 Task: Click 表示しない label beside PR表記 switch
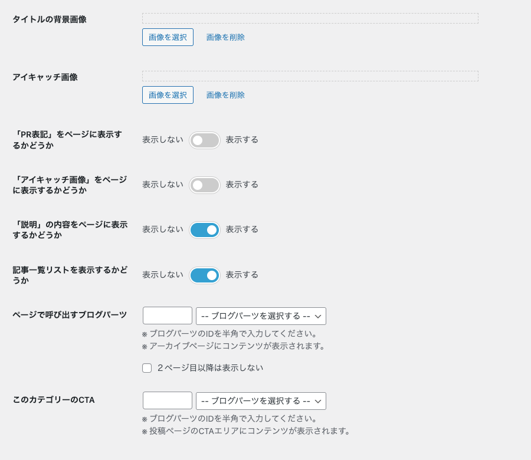pos(163,140)
